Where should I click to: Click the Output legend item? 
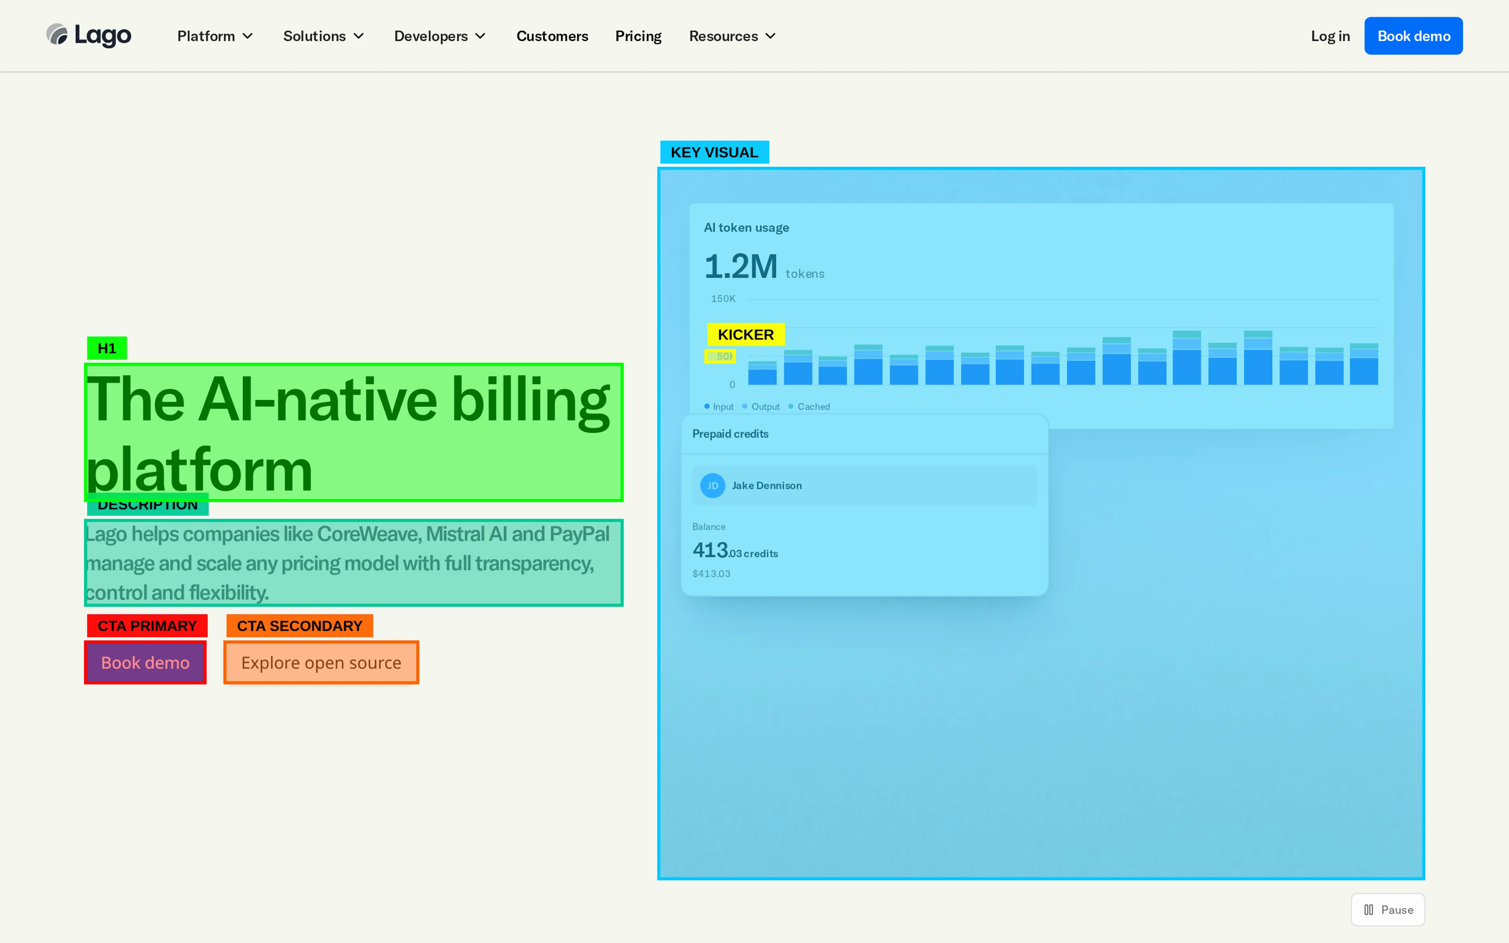761,407
